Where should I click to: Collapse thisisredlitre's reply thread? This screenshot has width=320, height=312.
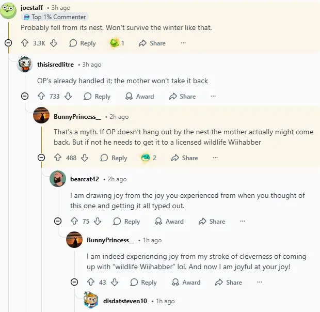24,96
